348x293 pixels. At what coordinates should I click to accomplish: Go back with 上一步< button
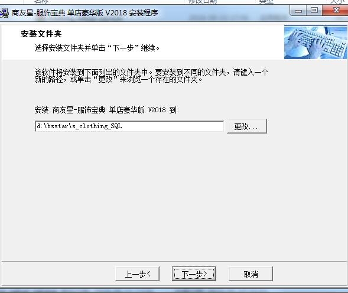click(x=138, y=274)
